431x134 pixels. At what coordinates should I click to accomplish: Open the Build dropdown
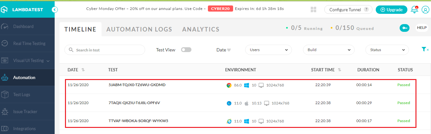pyautogui.click(x=329, y=50)
